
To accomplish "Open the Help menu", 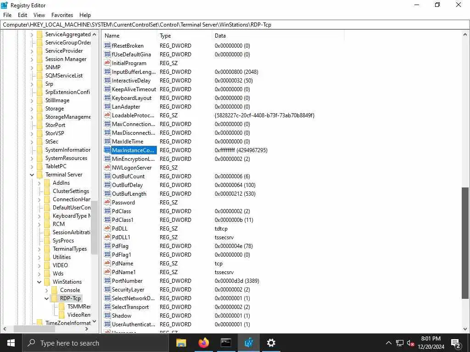I will 85,15.
